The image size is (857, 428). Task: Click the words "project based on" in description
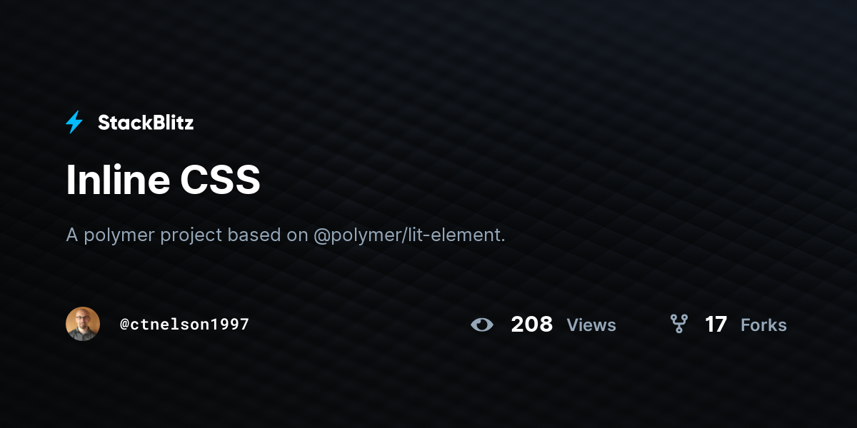click(x=234, y=235)
